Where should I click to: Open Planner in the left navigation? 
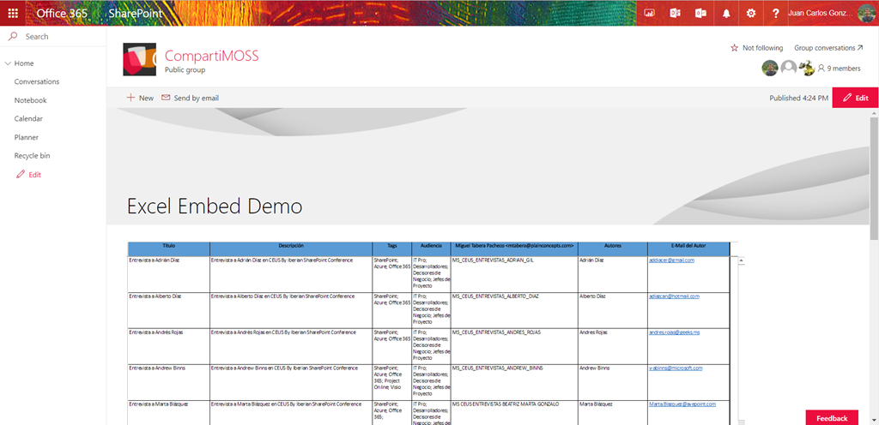coord(27,137)
